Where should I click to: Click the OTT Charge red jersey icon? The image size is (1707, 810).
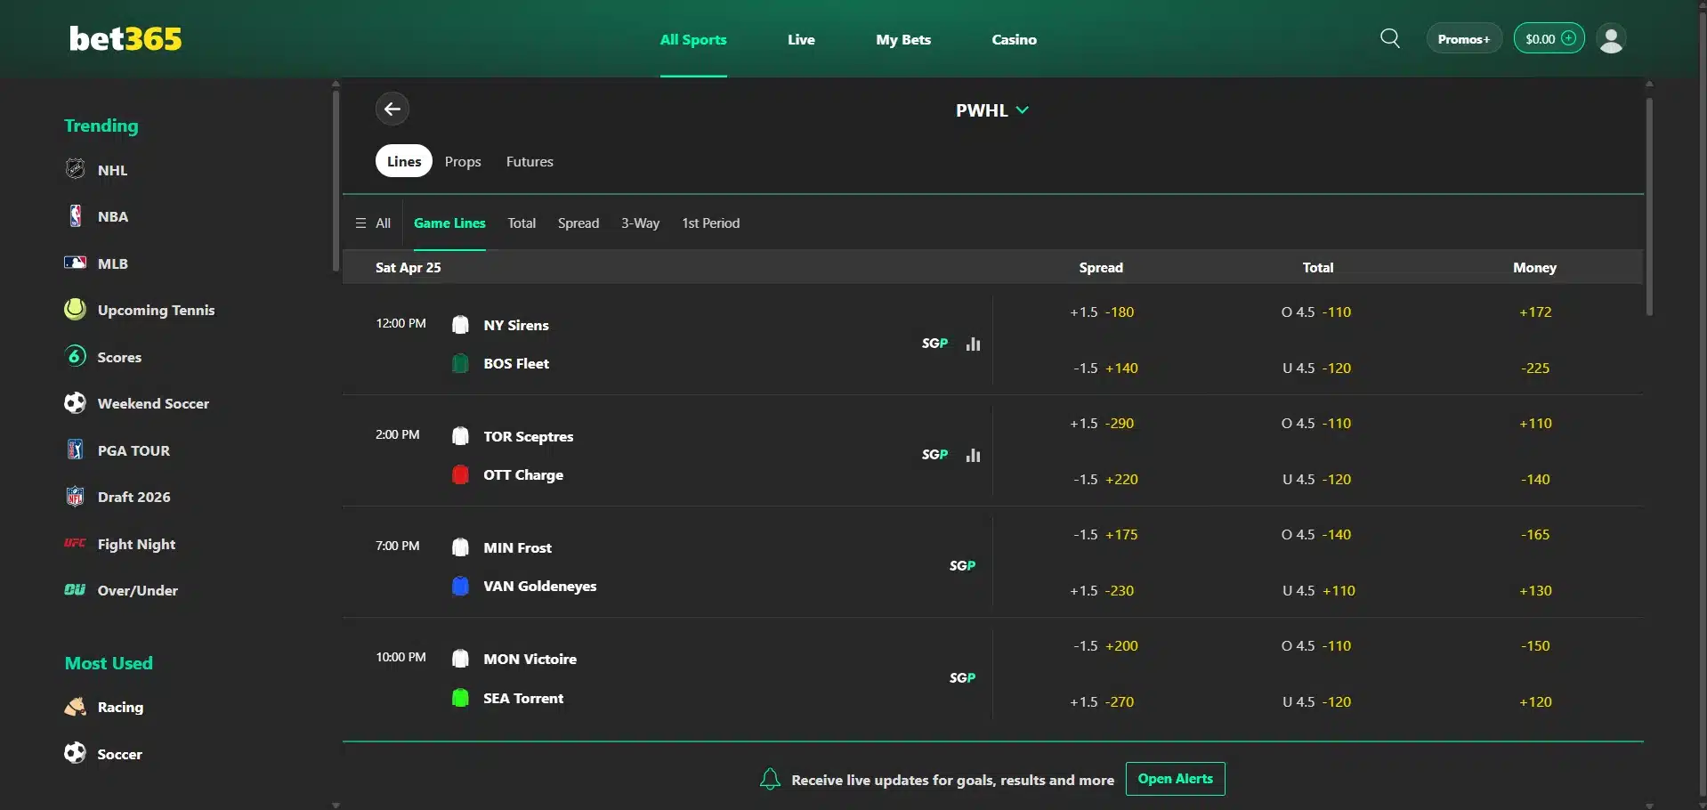[460, 474]
